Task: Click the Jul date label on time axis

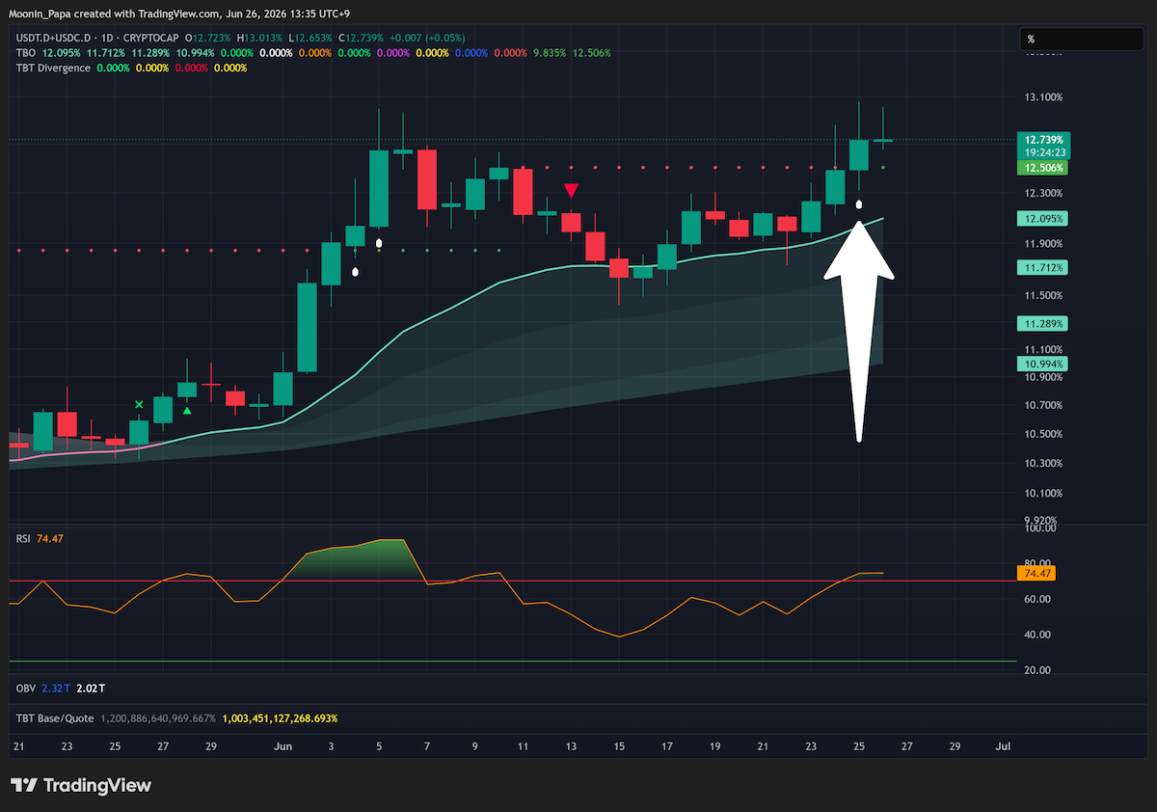Action: (x=1002, y=746)
